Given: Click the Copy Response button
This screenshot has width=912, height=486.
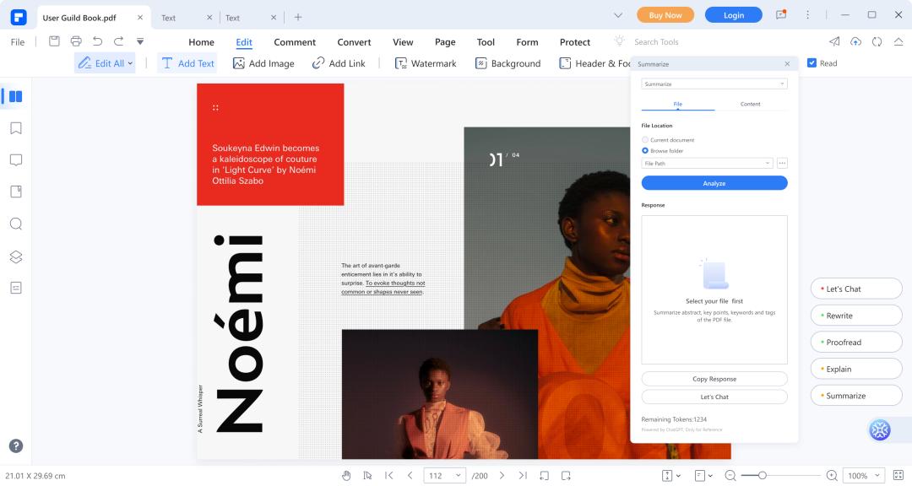Looking at the screenshot, I should (714, 379).
